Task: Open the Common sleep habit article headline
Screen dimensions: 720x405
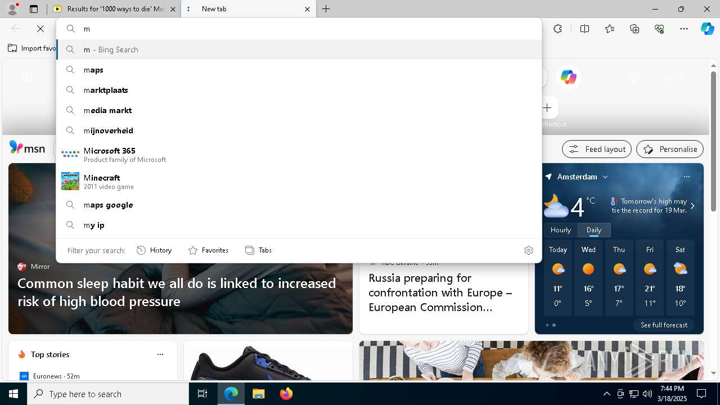Action: tap(177, 292)
